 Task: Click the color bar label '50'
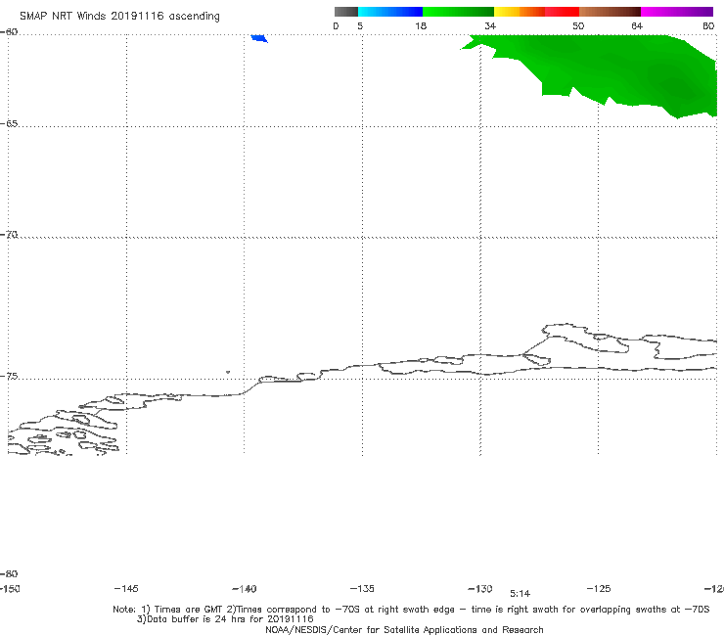coord(578,26)
